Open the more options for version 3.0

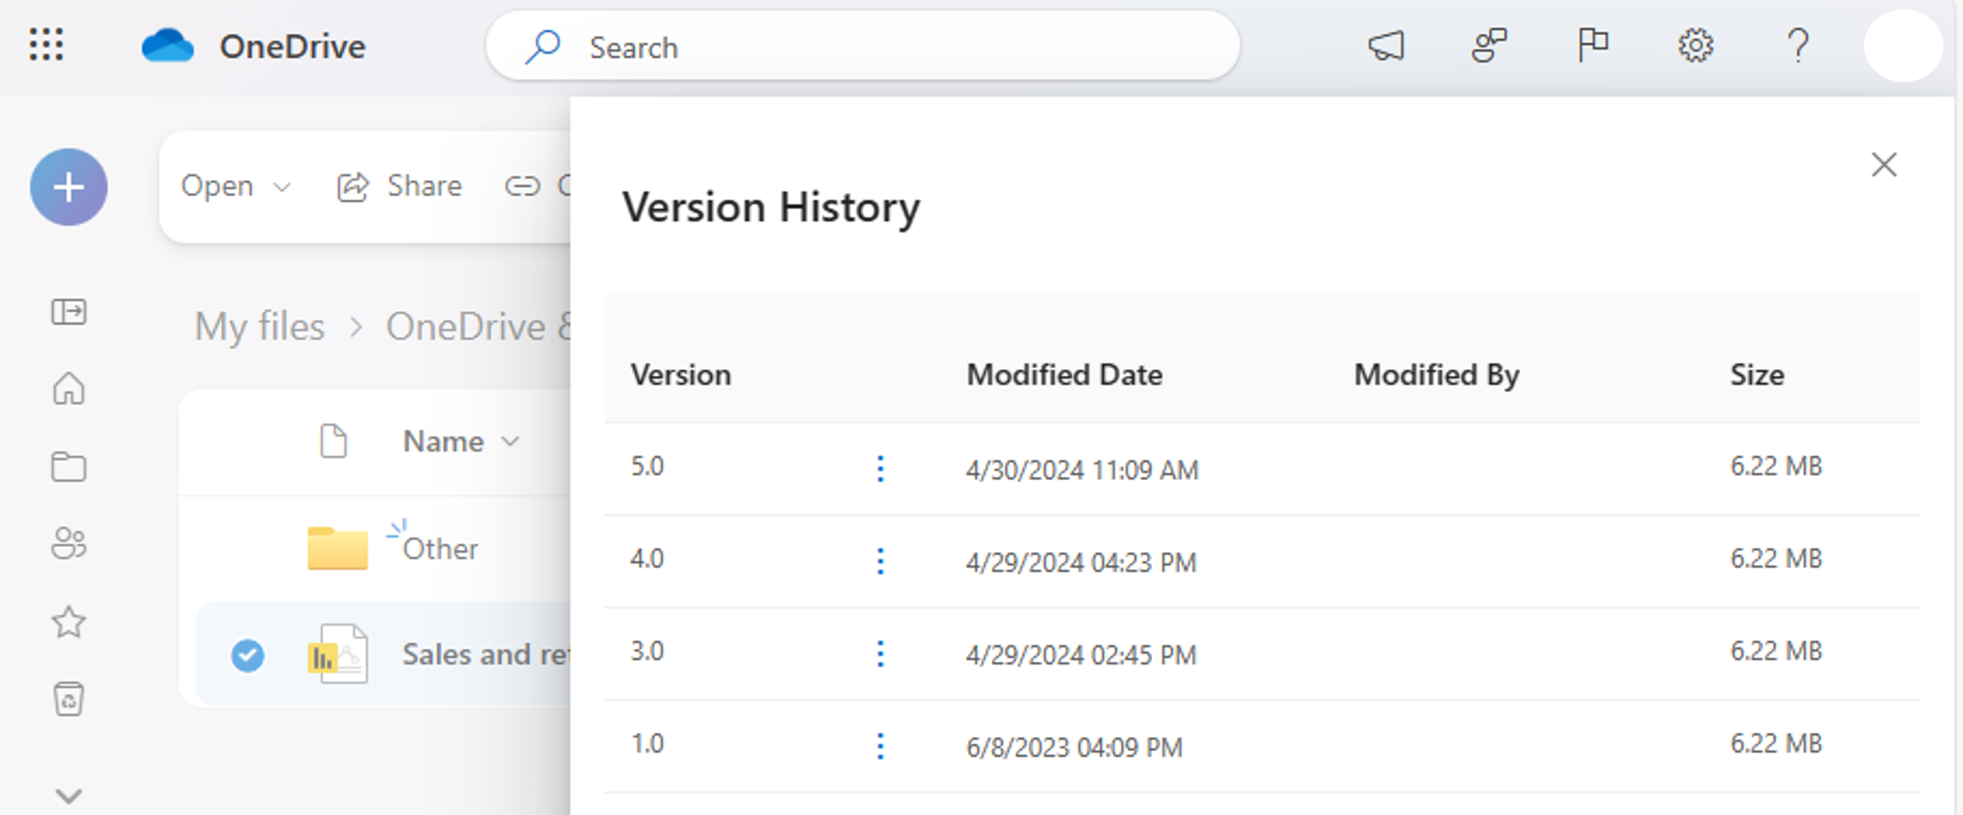(880, 654)
